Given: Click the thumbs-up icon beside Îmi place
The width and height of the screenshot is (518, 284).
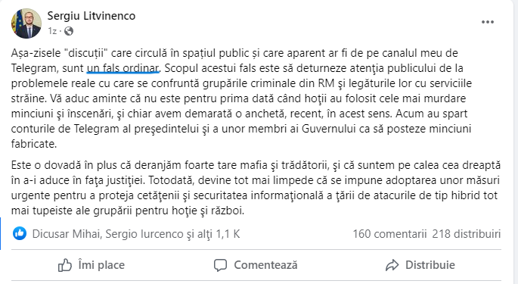Looking at the screenshot, I should [x=65, y=265].
